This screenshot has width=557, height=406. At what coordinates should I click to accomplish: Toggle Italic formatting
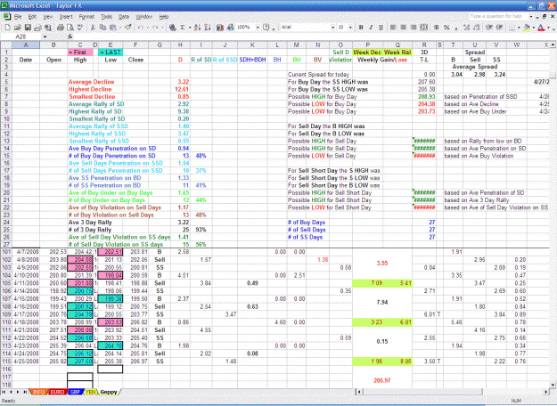coord(371,28)
